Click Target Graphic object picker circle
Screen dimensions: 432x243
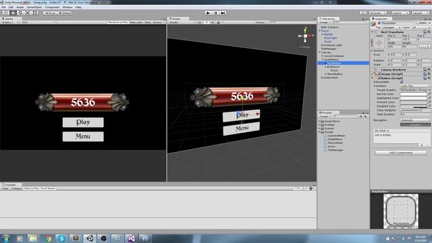429,90
